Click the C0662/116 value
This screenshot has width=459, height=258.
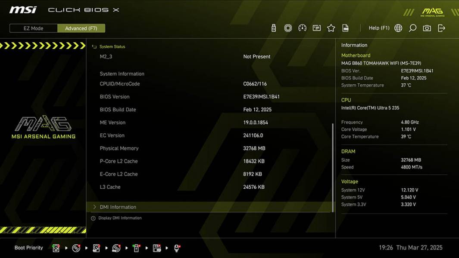coord(255,84)
